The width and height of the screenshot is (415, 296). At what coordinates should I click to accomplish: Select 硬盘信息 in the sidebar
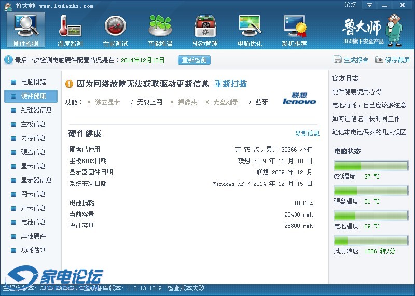point(31,152)
